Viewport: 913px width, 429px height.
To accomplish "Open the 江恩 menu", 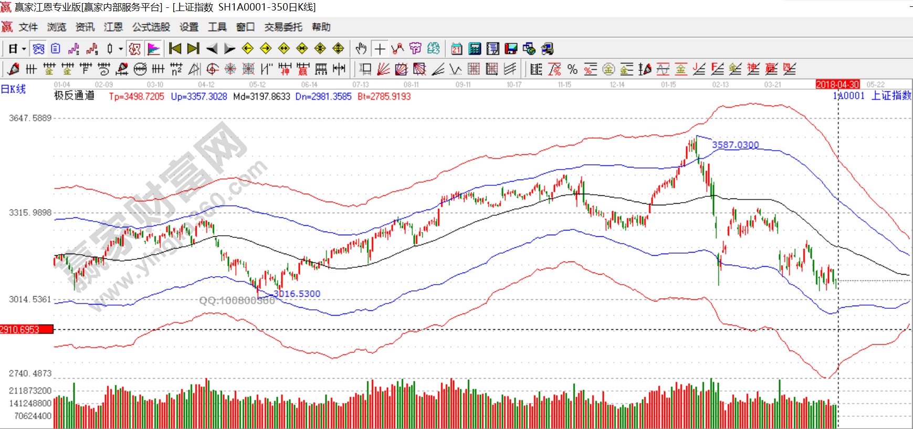I will tap(113, 27).
